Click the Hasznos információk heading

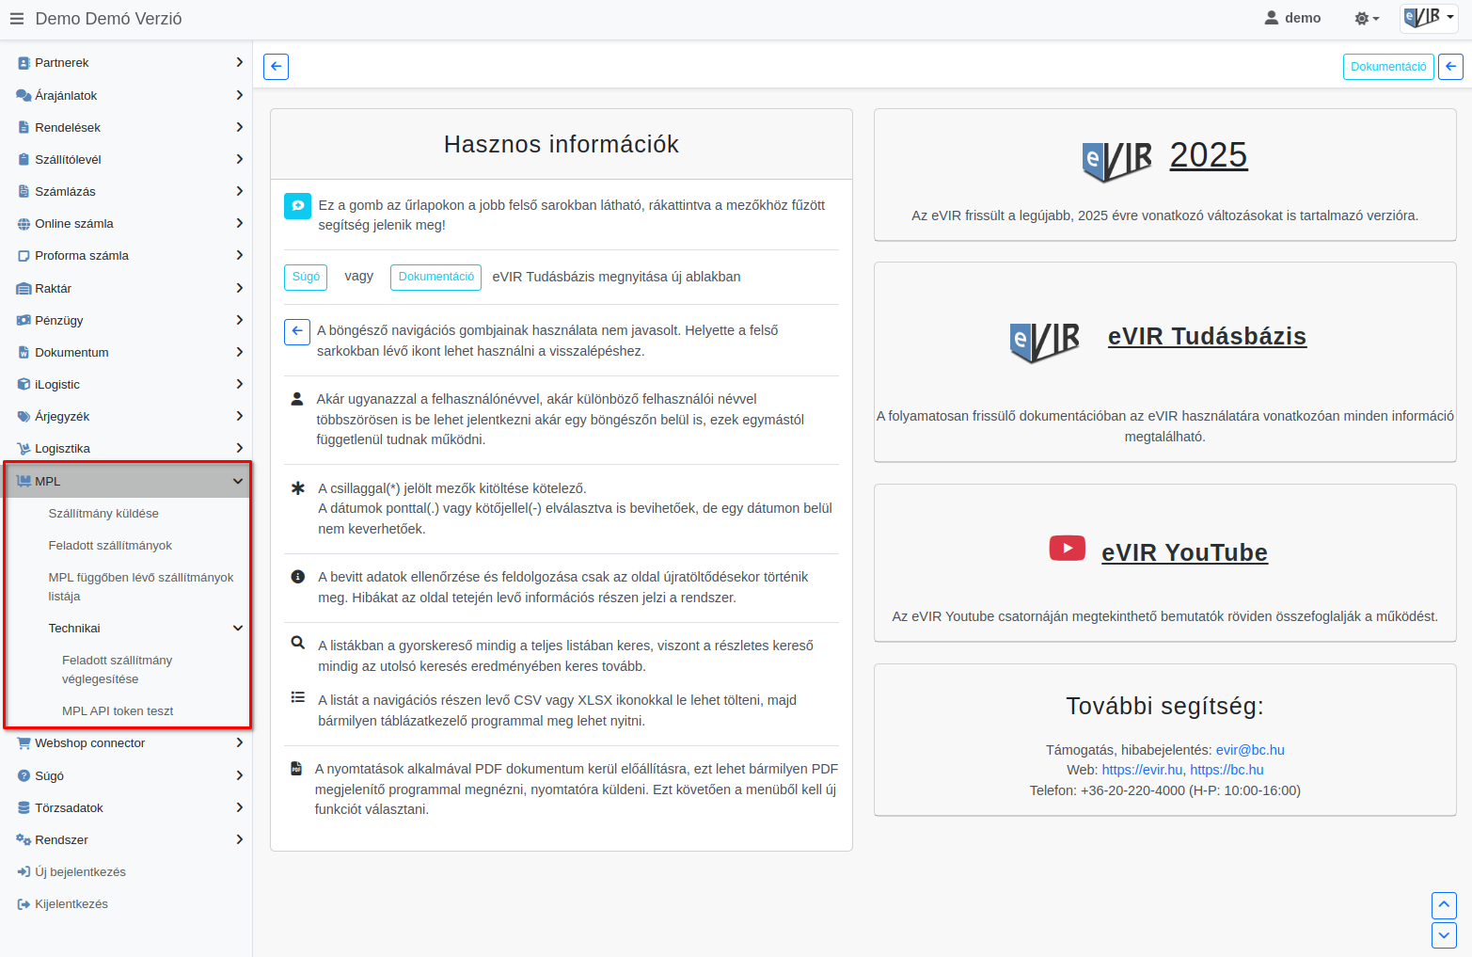pos(562,144)
